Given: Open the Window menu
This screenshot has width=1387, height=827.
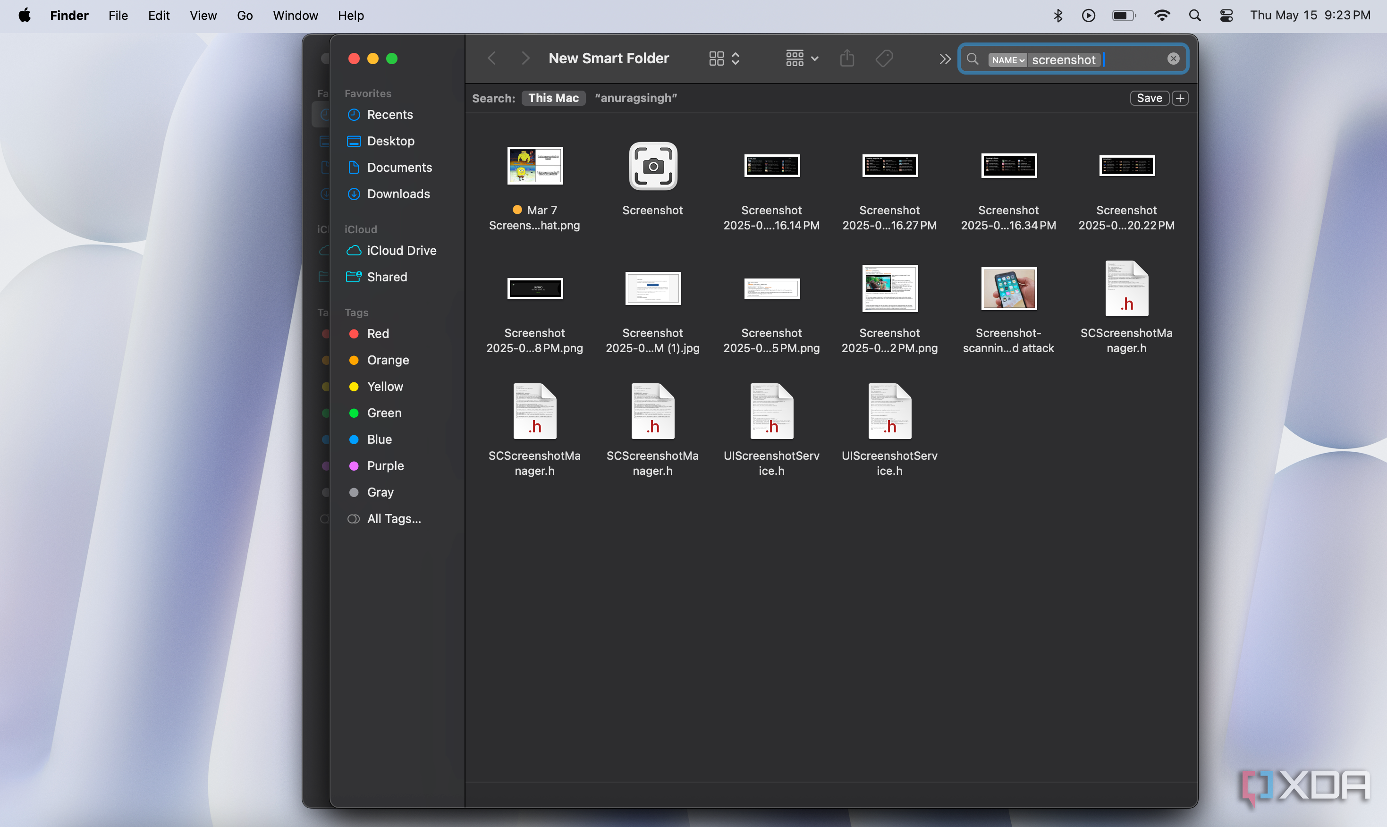Looking at the screenshot, I should point(295,15).
